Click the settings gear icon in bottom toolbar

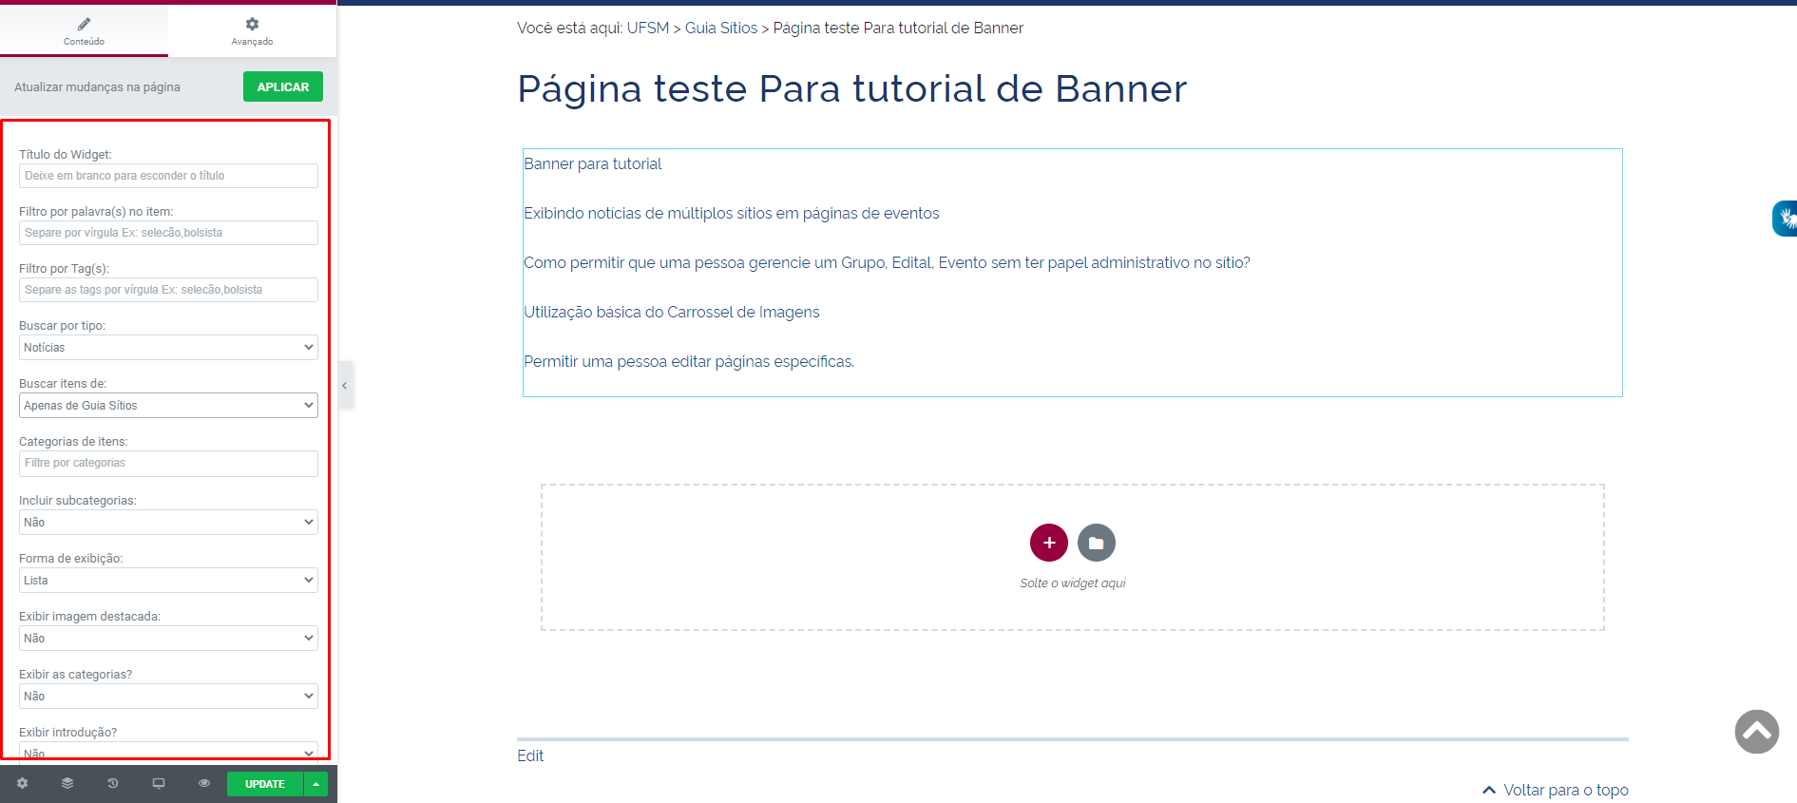coord(22,783)
